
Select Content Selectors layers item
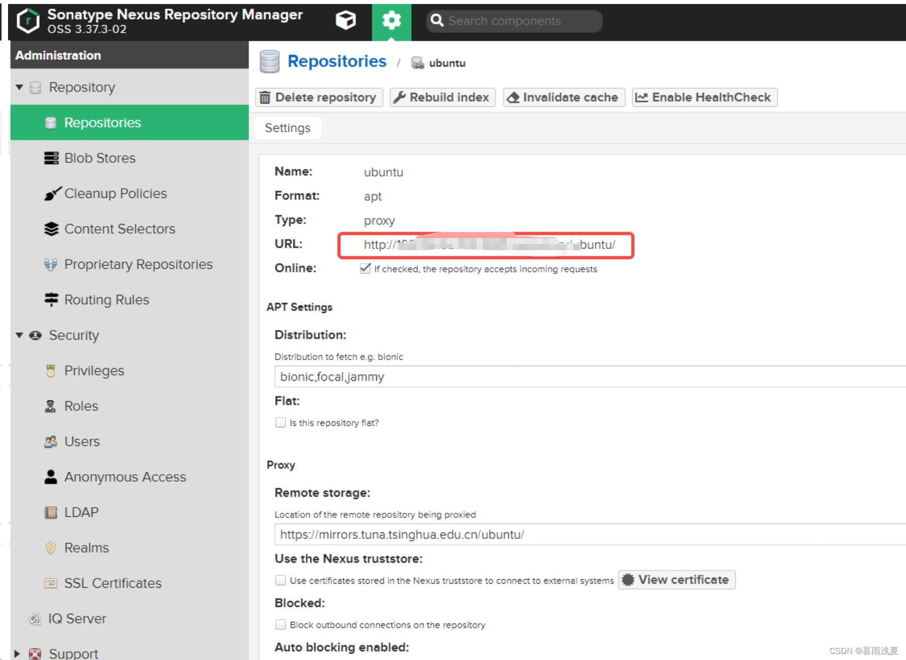[x=119, y=229]
